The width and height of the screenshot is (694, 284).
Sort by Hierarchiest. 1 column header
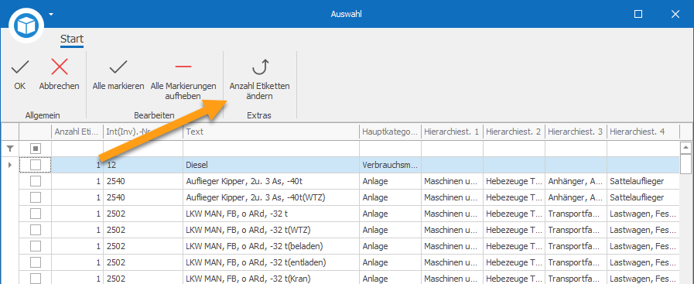point(452,132)
